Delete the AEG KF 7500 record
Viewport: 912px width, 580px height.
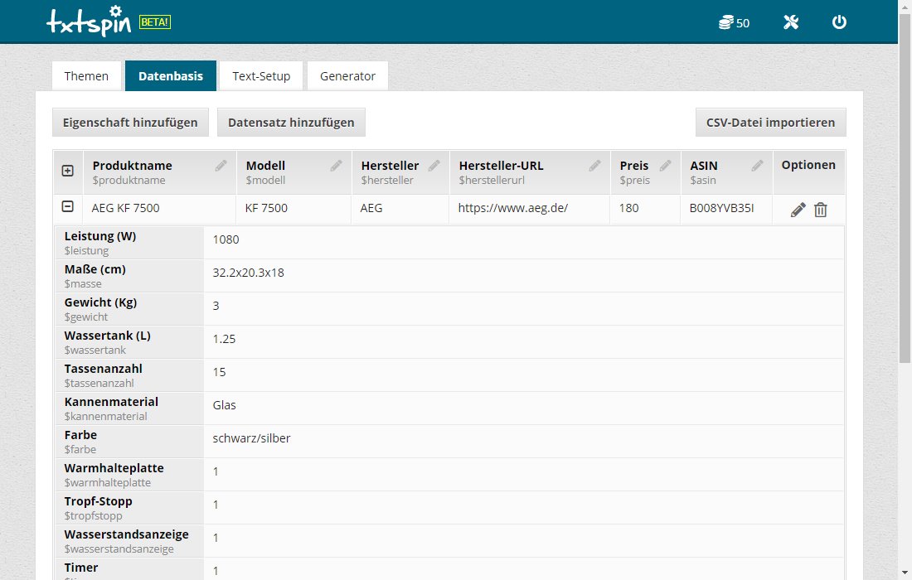coord(820,210)
